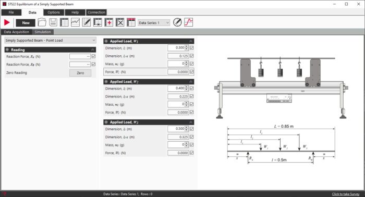Click the add data series icon with red plus
The image size is (365, 197).
click(x=108, y=22)
